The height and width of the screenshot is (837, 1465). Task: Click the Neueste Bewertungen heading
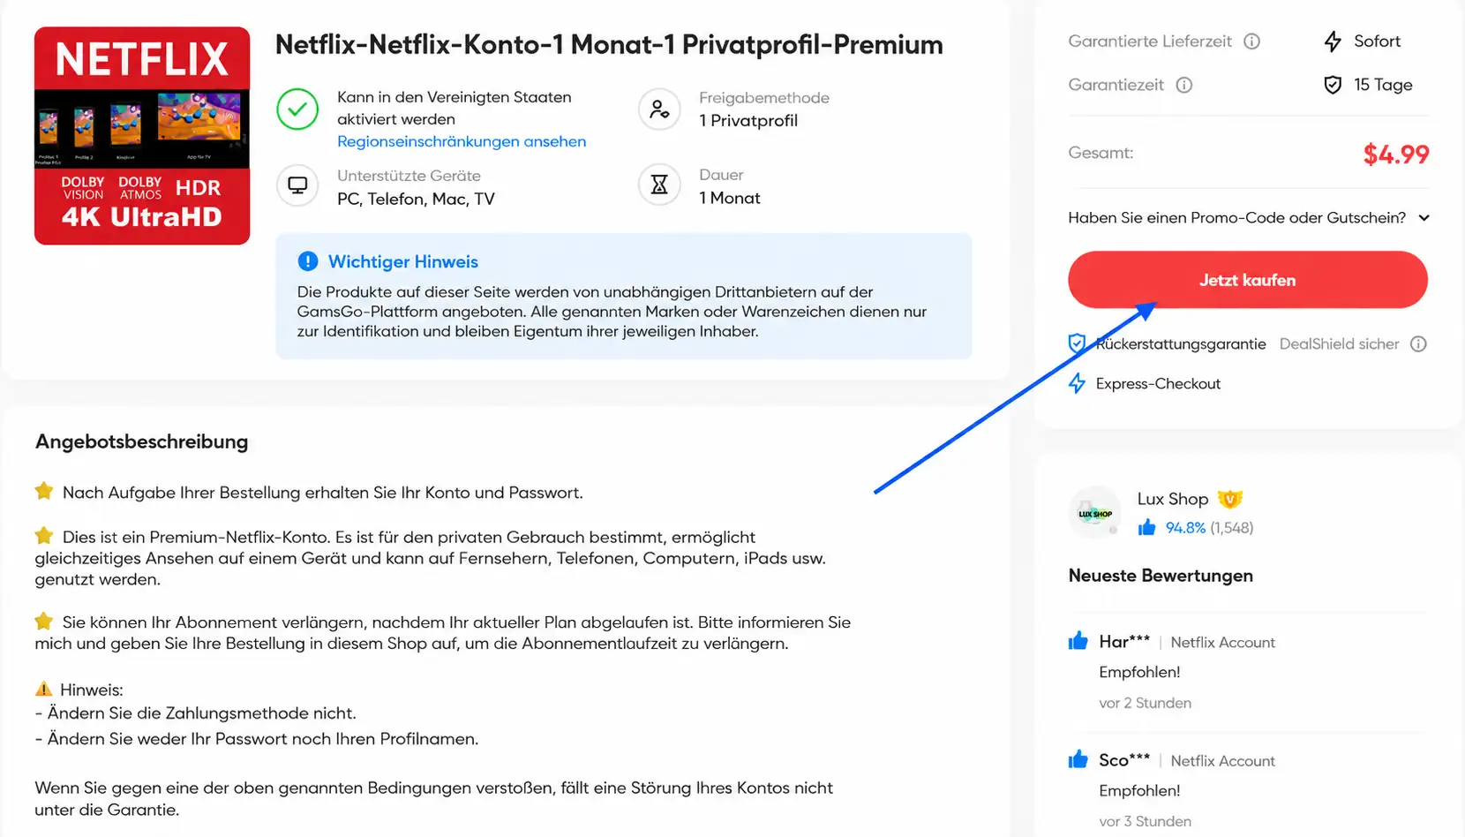click(x=1161, y=576)
